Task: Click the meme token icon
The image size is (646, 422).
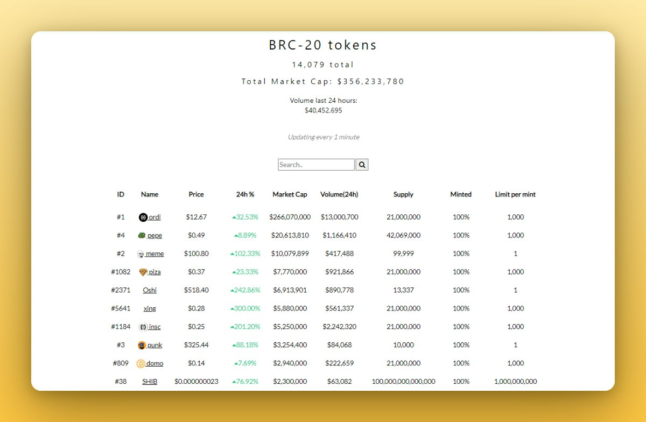Action: coord(139,254)
